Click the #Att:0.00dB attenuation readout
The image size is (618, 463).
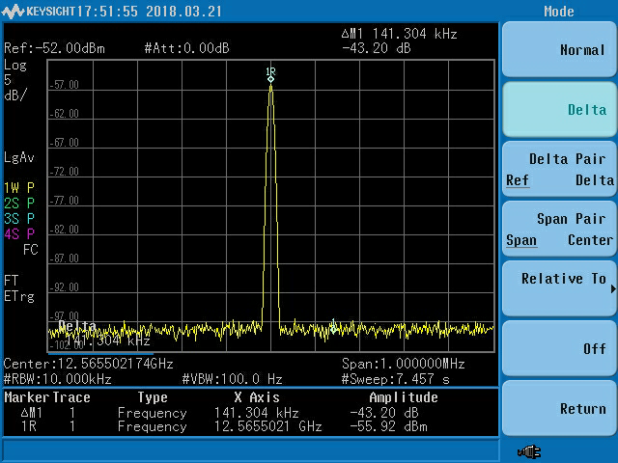click(186, 48)
